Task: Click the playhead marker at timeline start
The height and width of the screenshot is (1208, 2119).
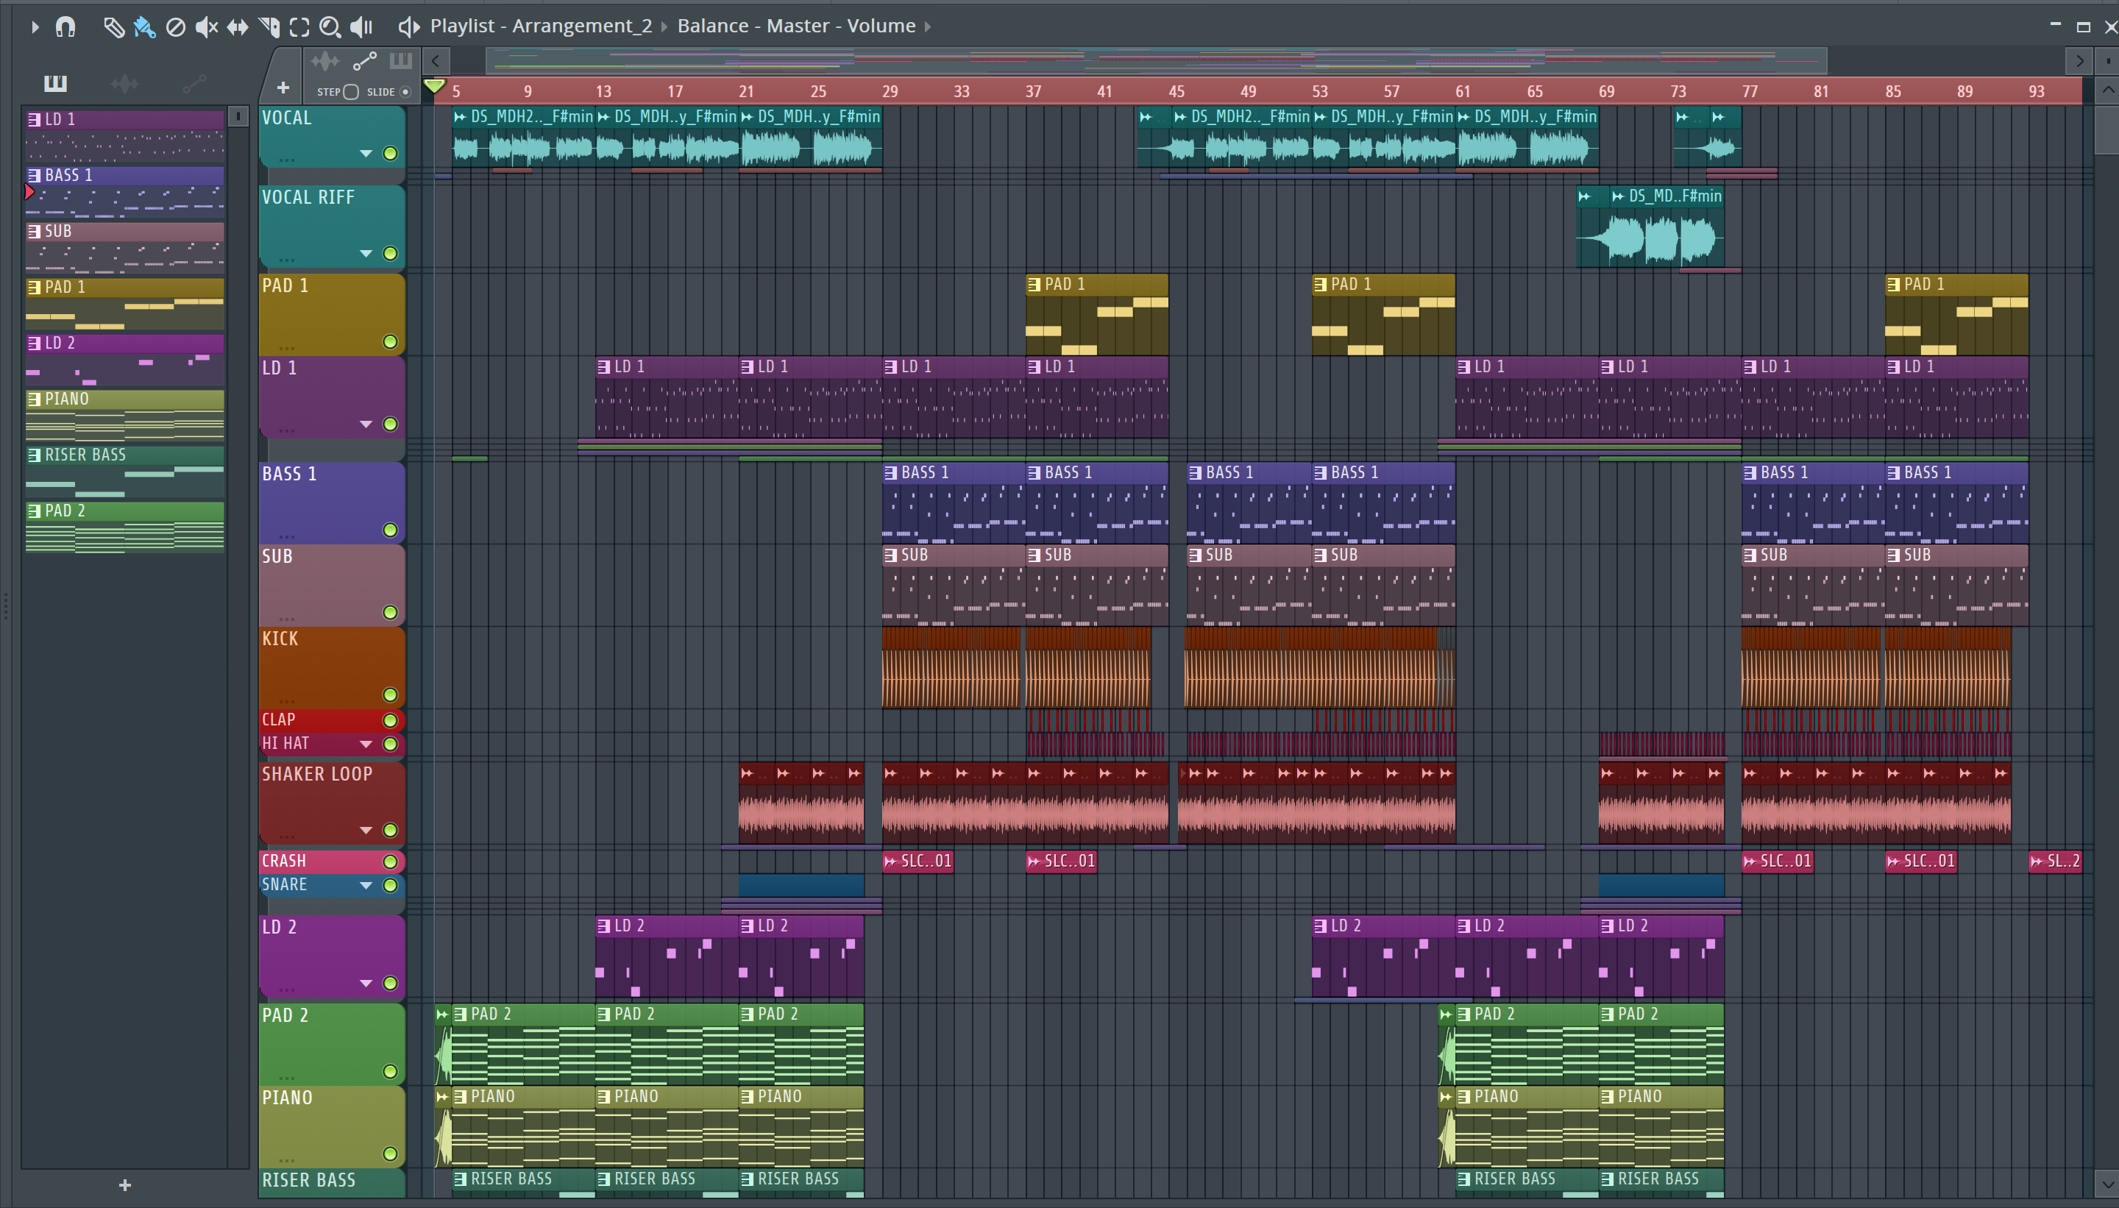Action: (x=435, y=86)
